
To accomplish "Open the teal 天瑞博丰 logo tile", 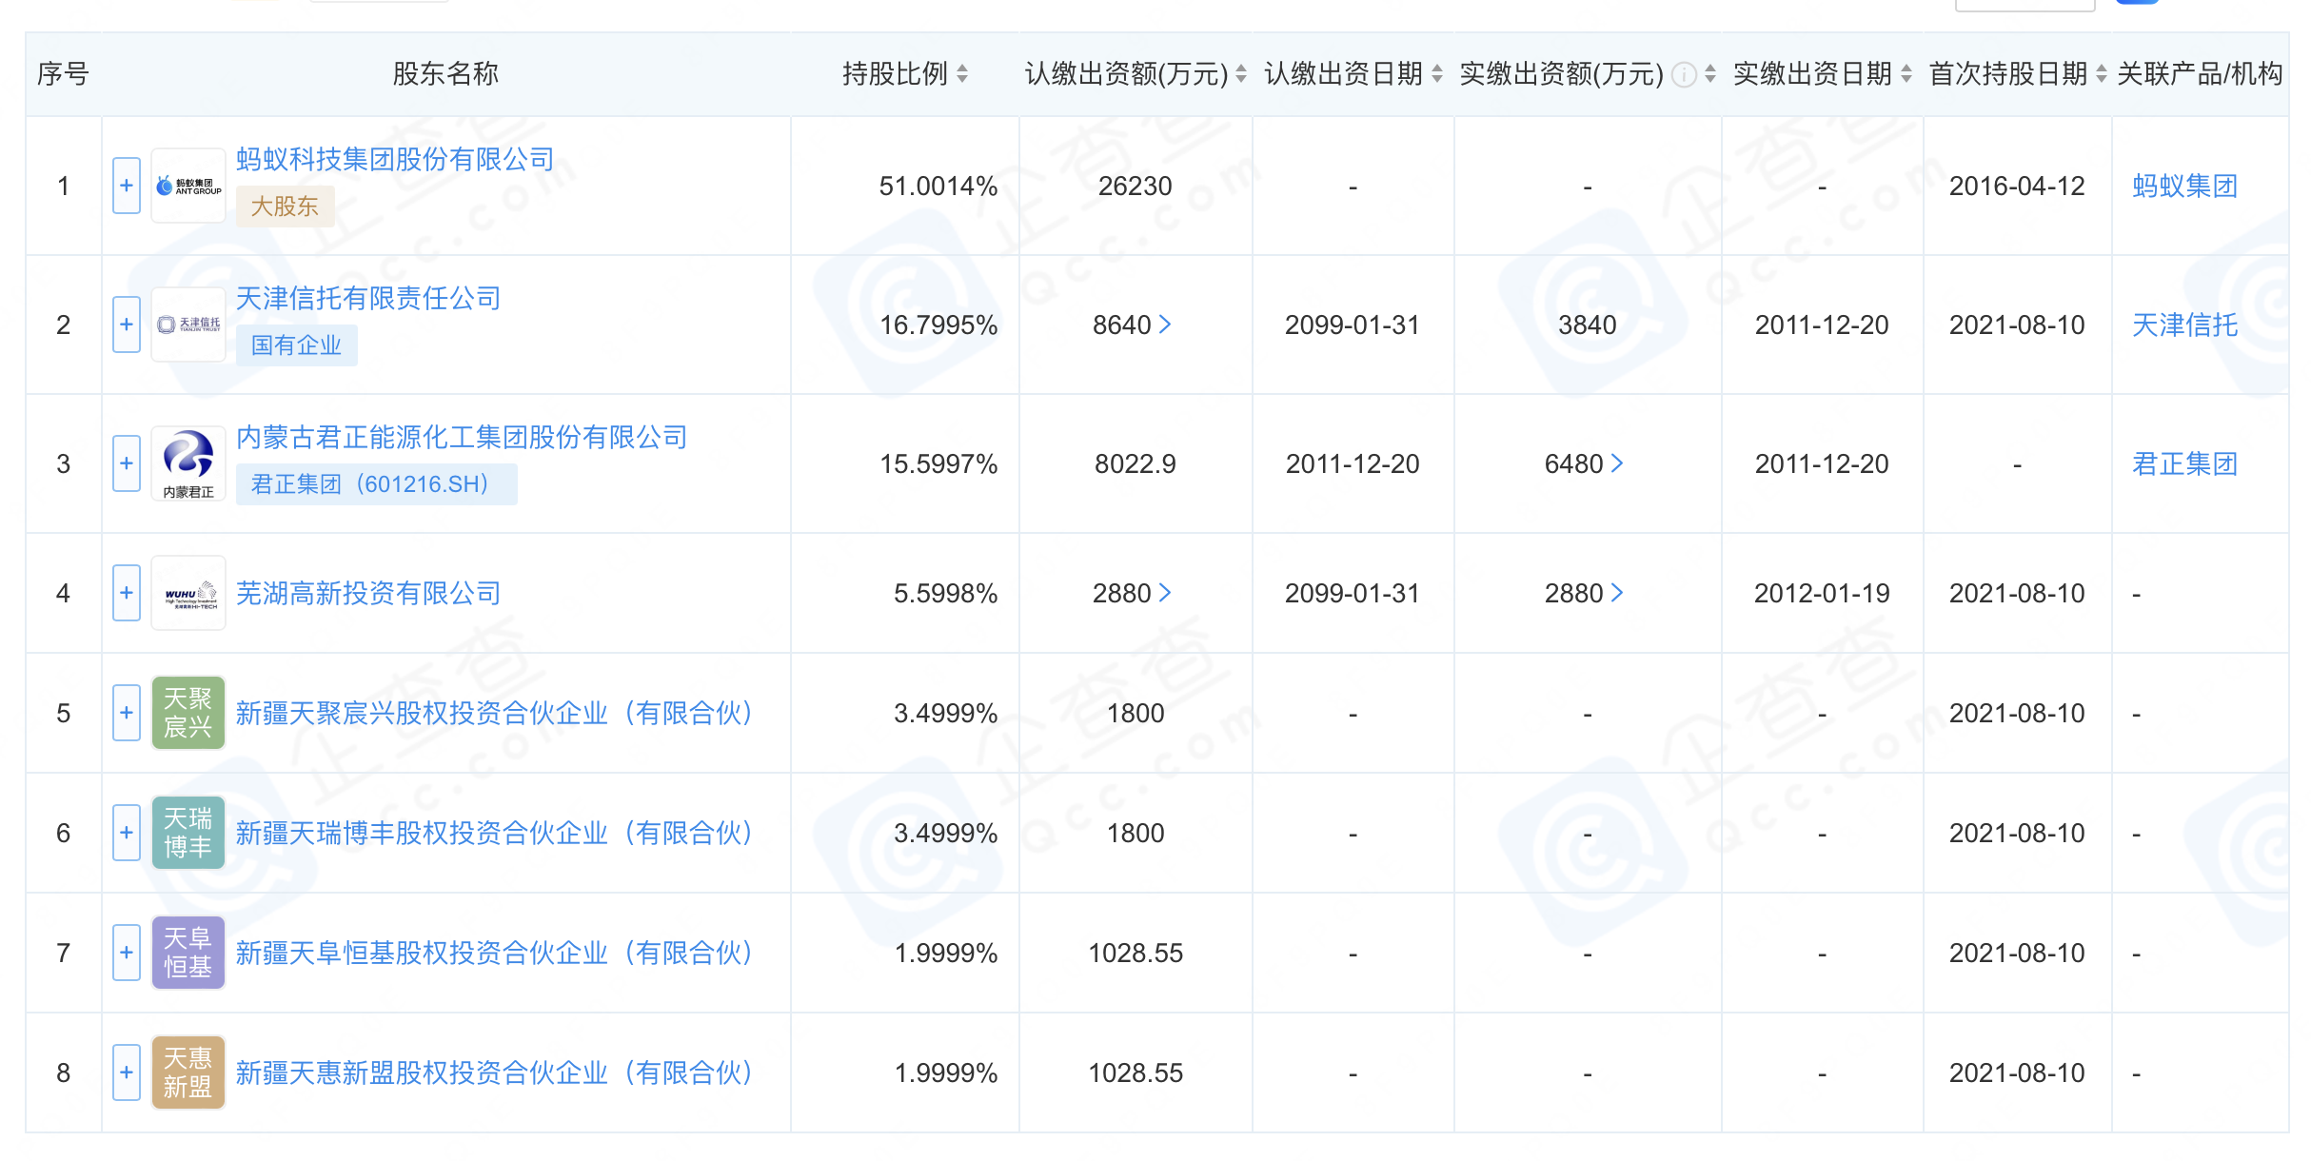I will coord(188,833).
